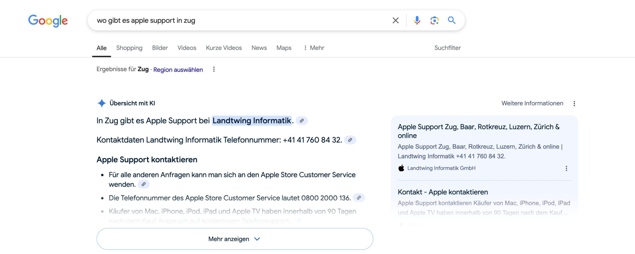
Task: Open Suchfilter options
Action: [447, 48]
